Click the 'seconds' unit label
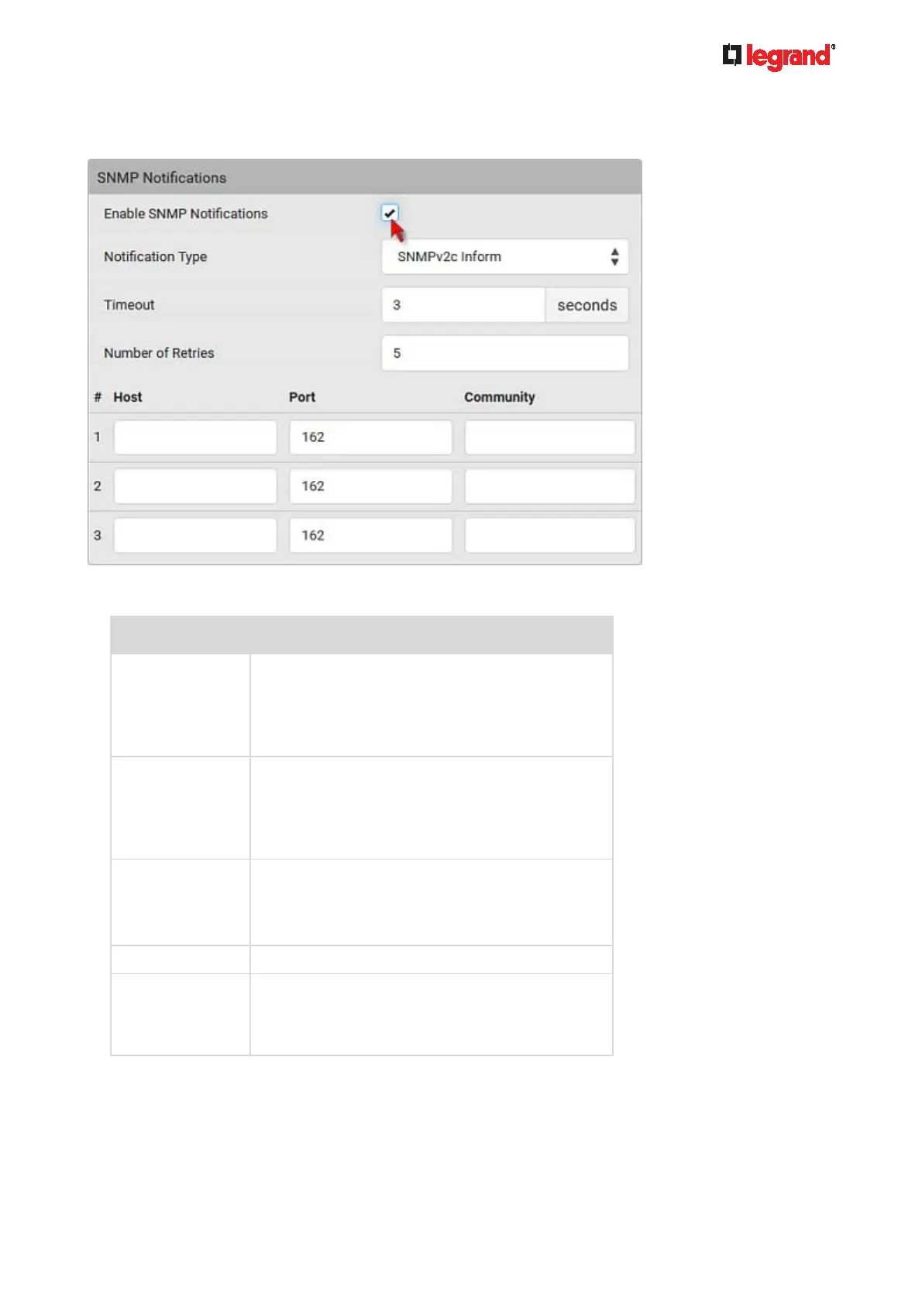 point(587,305)
